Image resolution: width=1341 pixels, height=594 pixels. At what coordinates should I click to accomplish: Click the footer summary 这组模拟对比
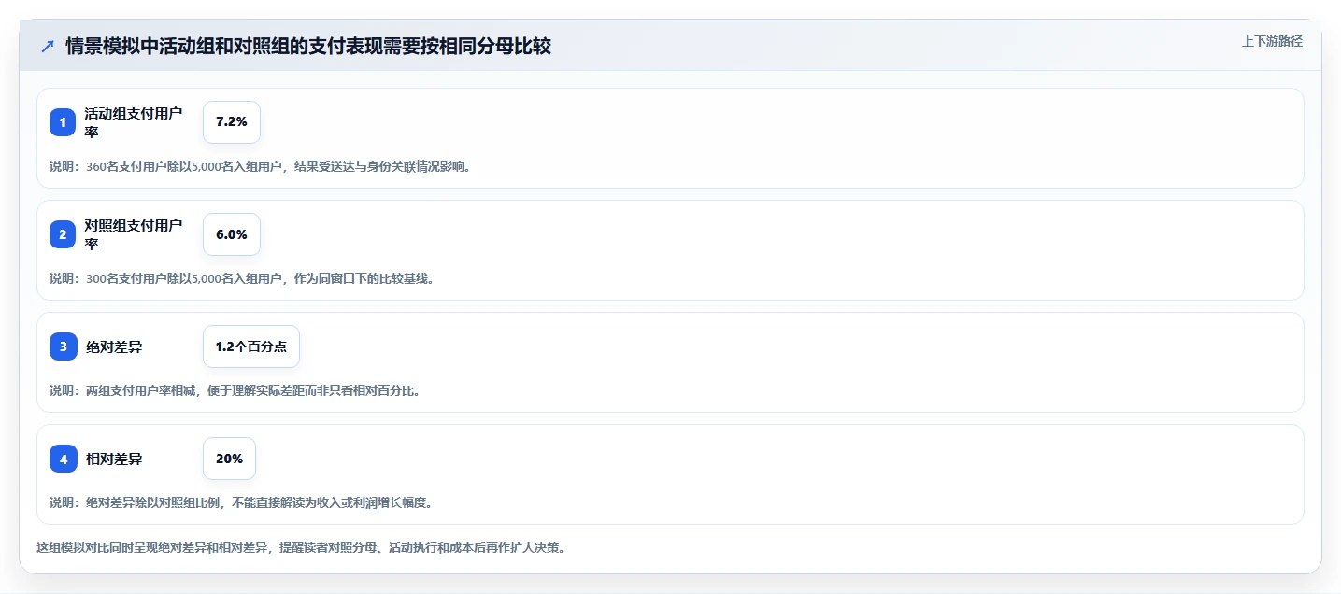300,547
